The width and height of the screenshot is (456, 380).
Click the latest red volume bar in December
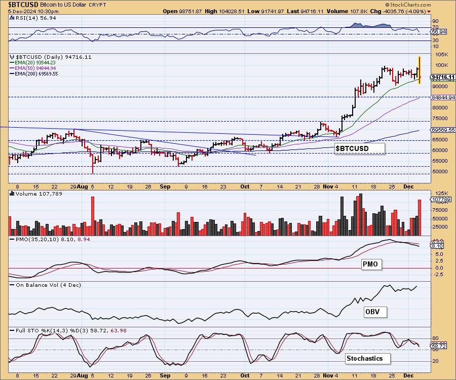[420, 217]
